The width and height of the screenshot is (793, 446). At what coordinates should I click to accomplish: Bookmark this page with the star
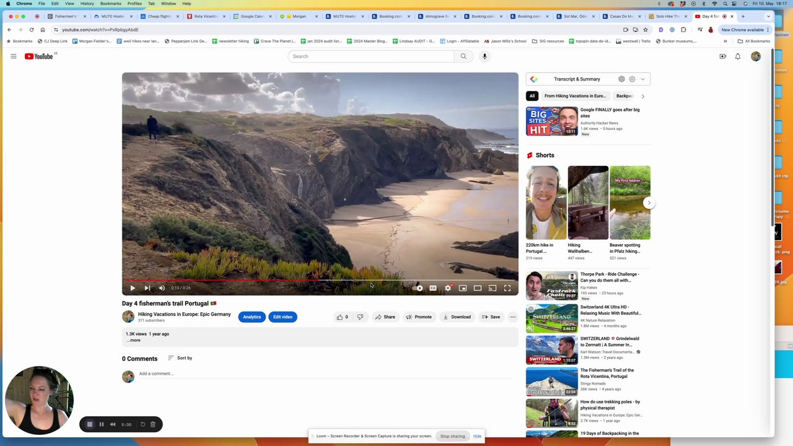point(645,30)
